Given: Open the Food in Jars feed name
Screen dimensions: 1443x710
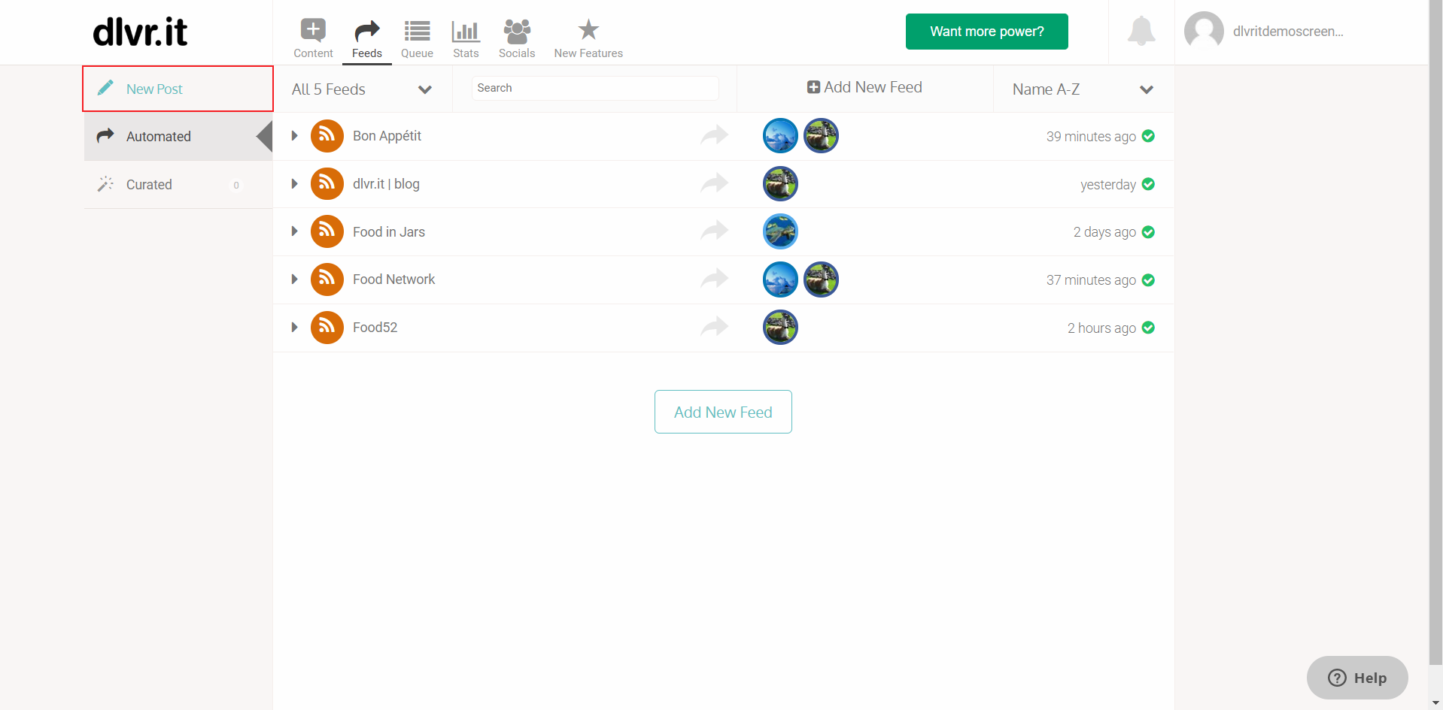Looking at the screenshot, I should tap(389, 232).
